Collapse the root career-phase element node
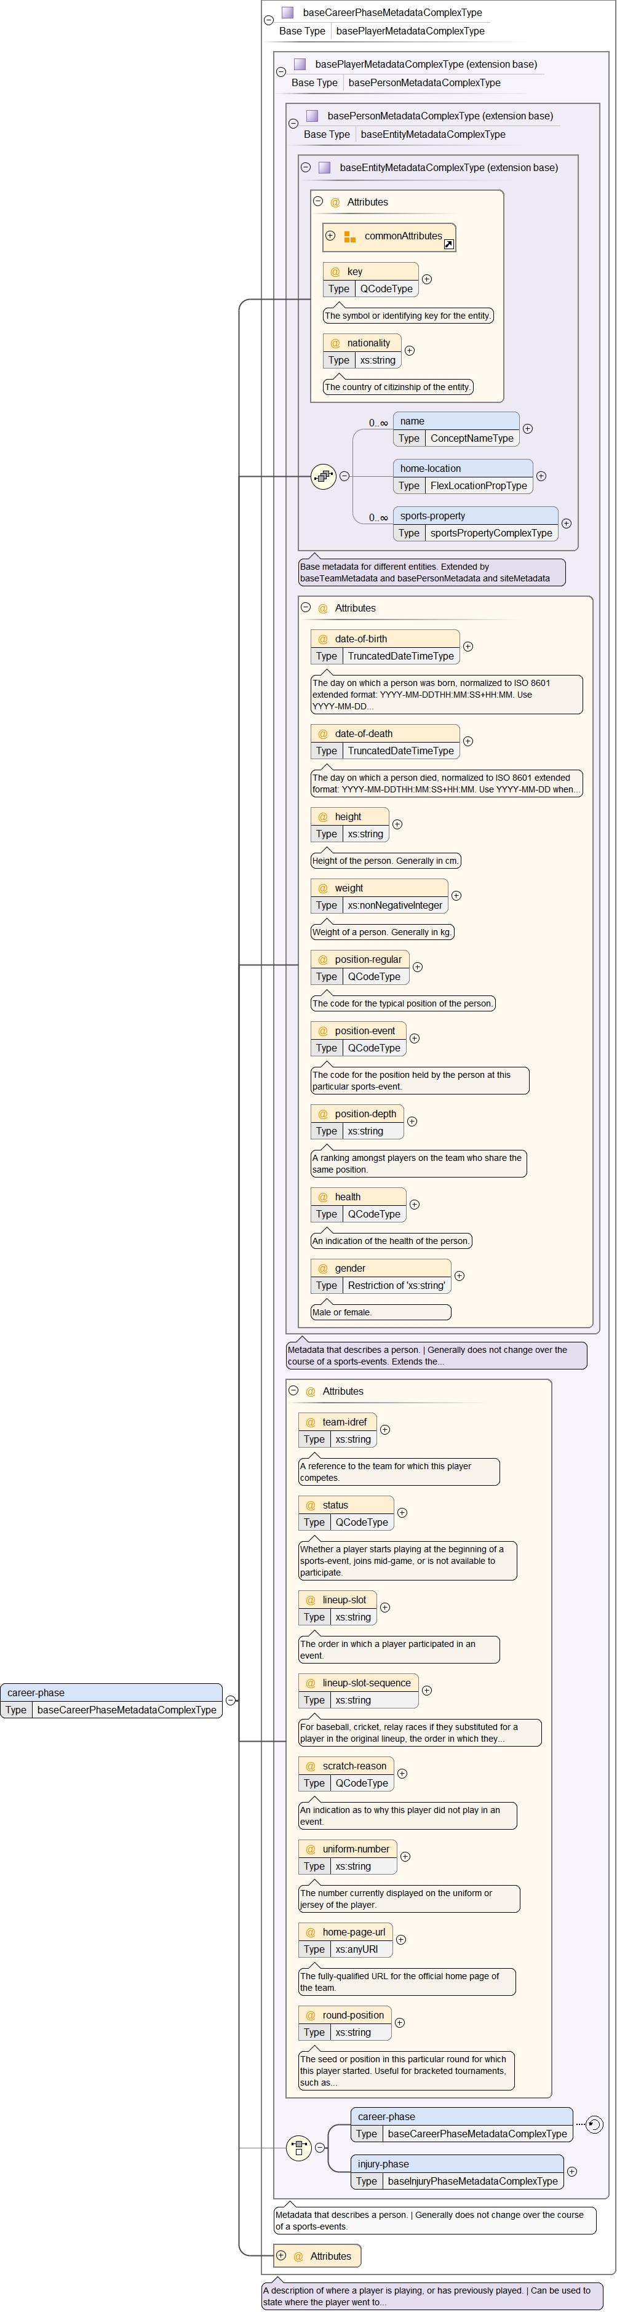 (x=231, y=1701)
